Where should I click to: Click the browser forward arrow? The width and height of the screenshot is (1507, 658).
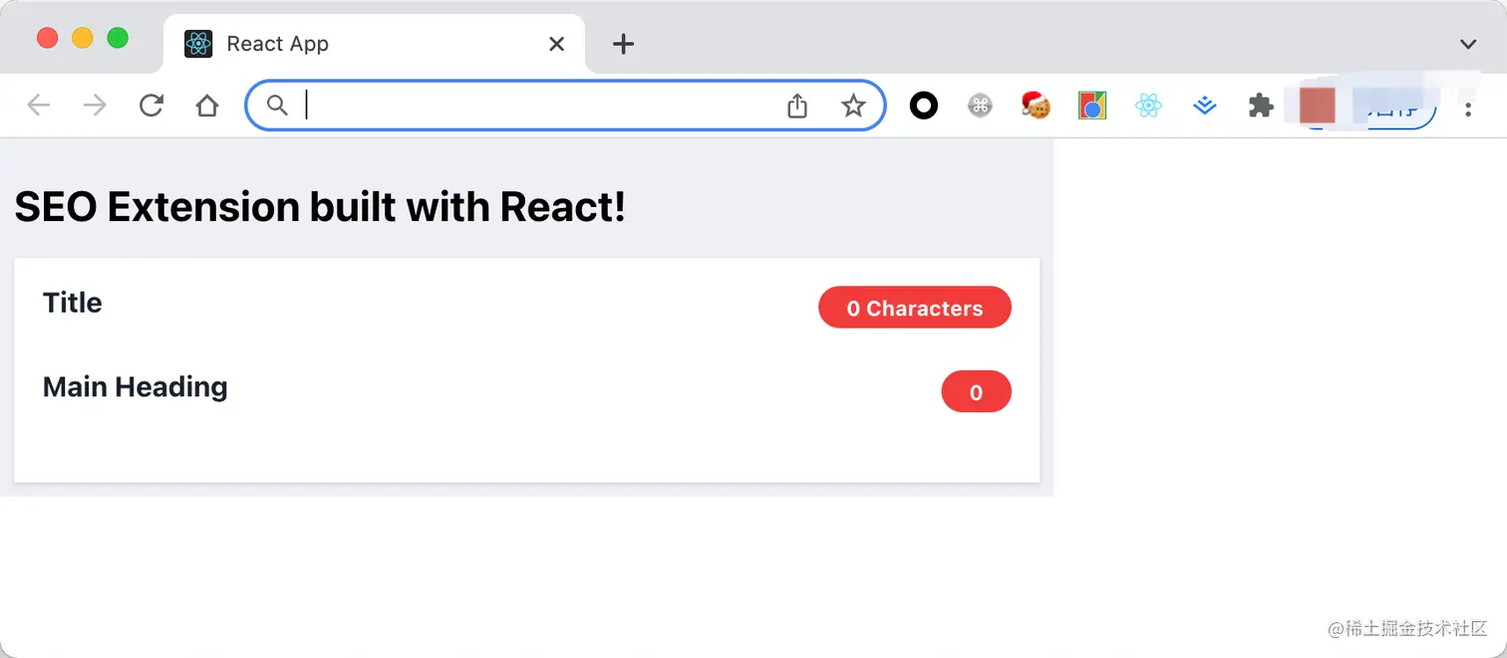[x=95, y=106]
